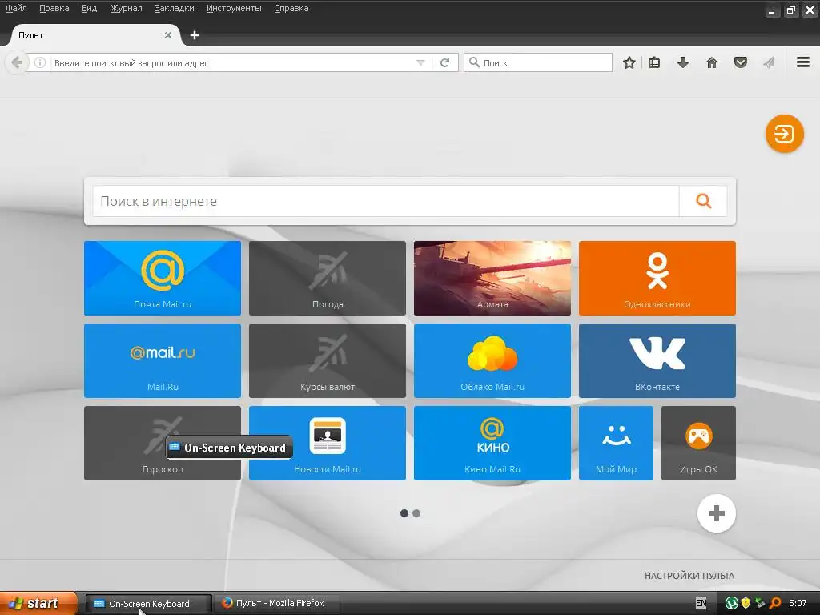Click the orange magnifier tray icon
820x615 pixels.
point(775,604)
